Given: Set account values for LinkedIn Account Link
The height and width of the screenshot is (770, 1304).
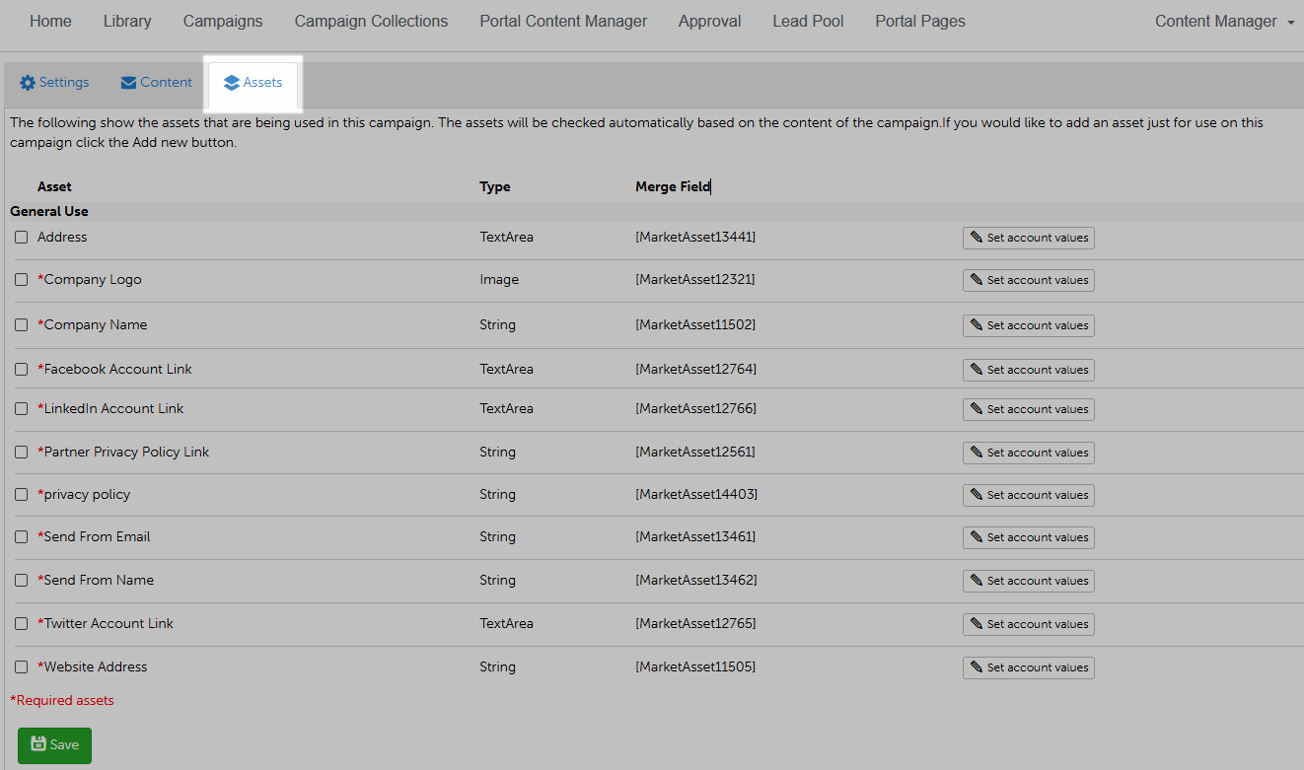Looking at the screenshot, I should 1028,409.
